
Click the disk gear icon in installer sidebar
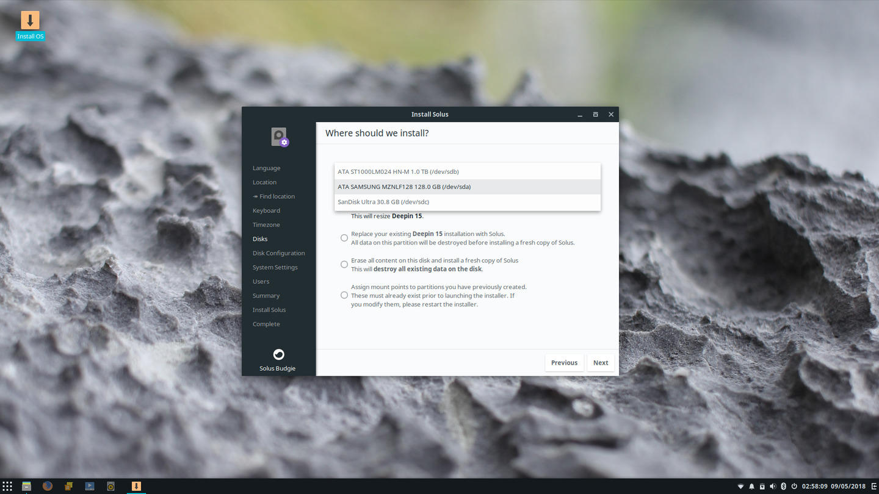click(280, 137)
